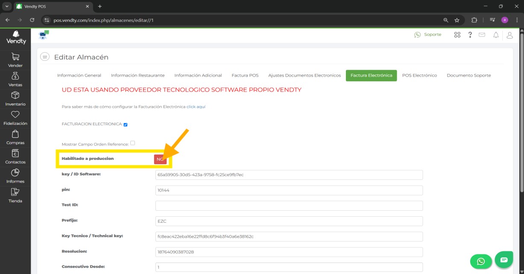Reload the page
Screen dimensions: 524x274
[32, 20]
